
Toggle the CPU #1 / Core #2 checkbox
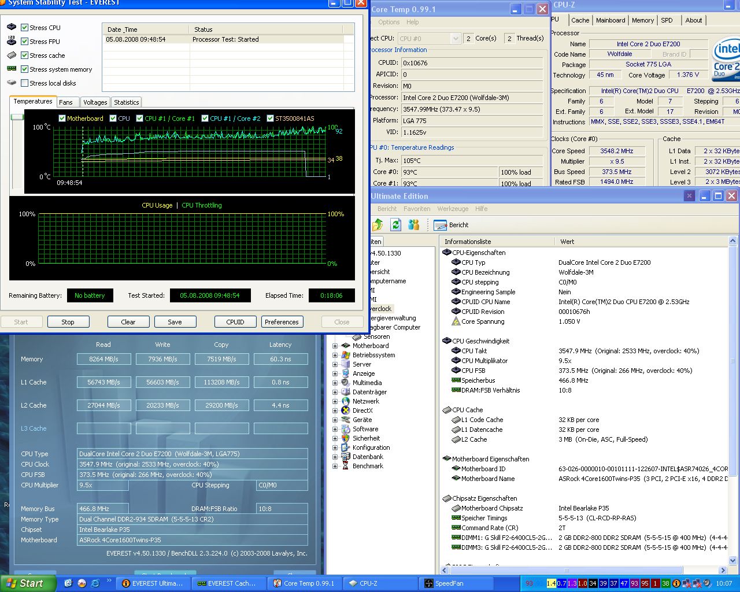205,119
